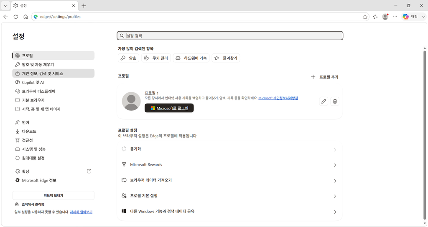Open 기본 브라우저 settings
The height and width of the screenshot is (227, 428).
53,100
